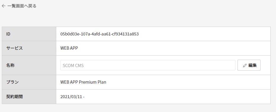
Task: Click the pencil icon beside 編集
Action: coord(245,66)
